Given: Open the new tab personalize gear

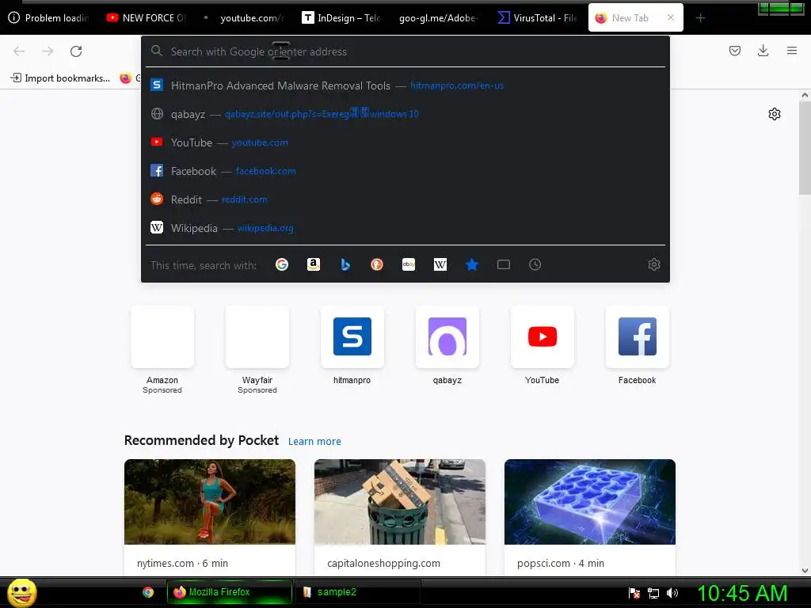Looking at the screenshot, I should tap(775, 114).
